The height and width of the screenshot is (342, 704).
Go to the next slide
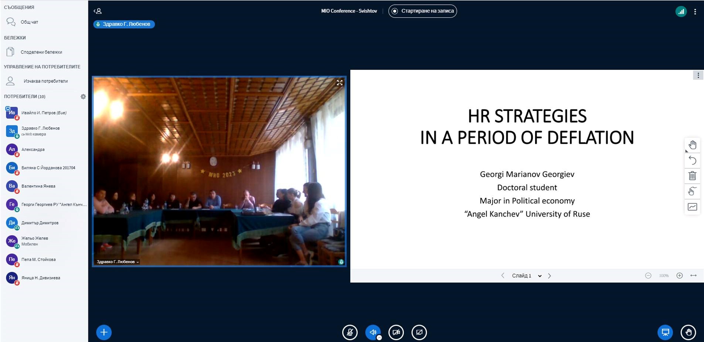(x=550, y=276)
